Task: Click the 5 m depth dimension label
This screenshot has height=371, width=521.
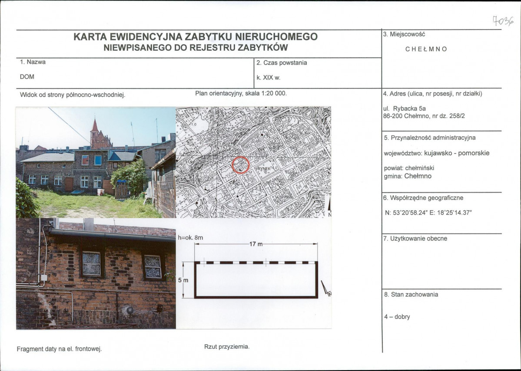Action: point(183,280)
